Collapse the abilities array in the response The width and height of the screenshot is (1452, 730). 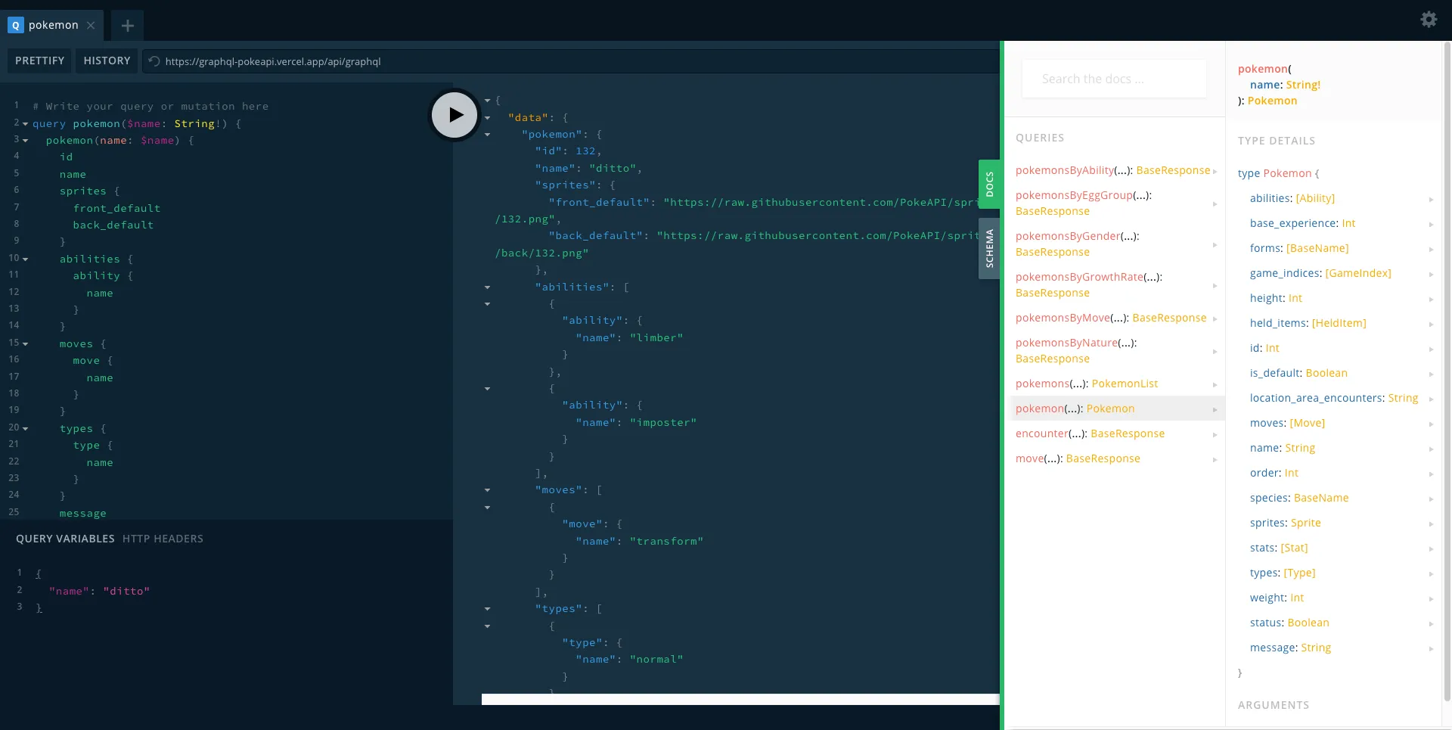click(488, 287)
